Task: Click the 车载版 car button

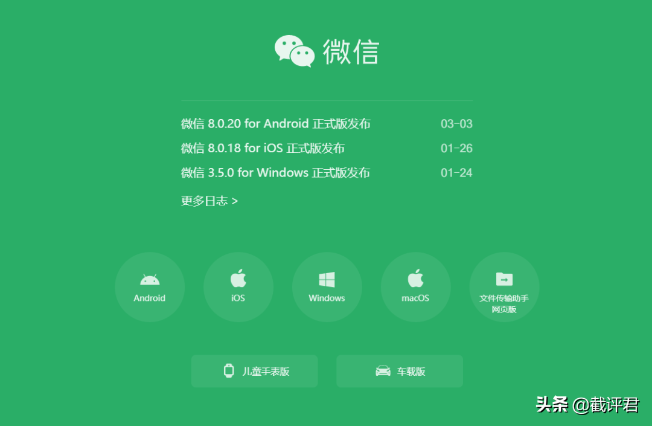Action: click(400, 371)
